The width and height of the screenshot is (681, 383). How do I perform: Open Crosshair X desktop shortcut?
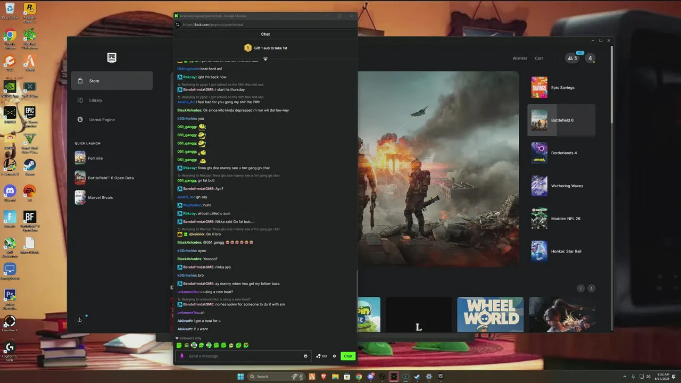pos(10,323)
